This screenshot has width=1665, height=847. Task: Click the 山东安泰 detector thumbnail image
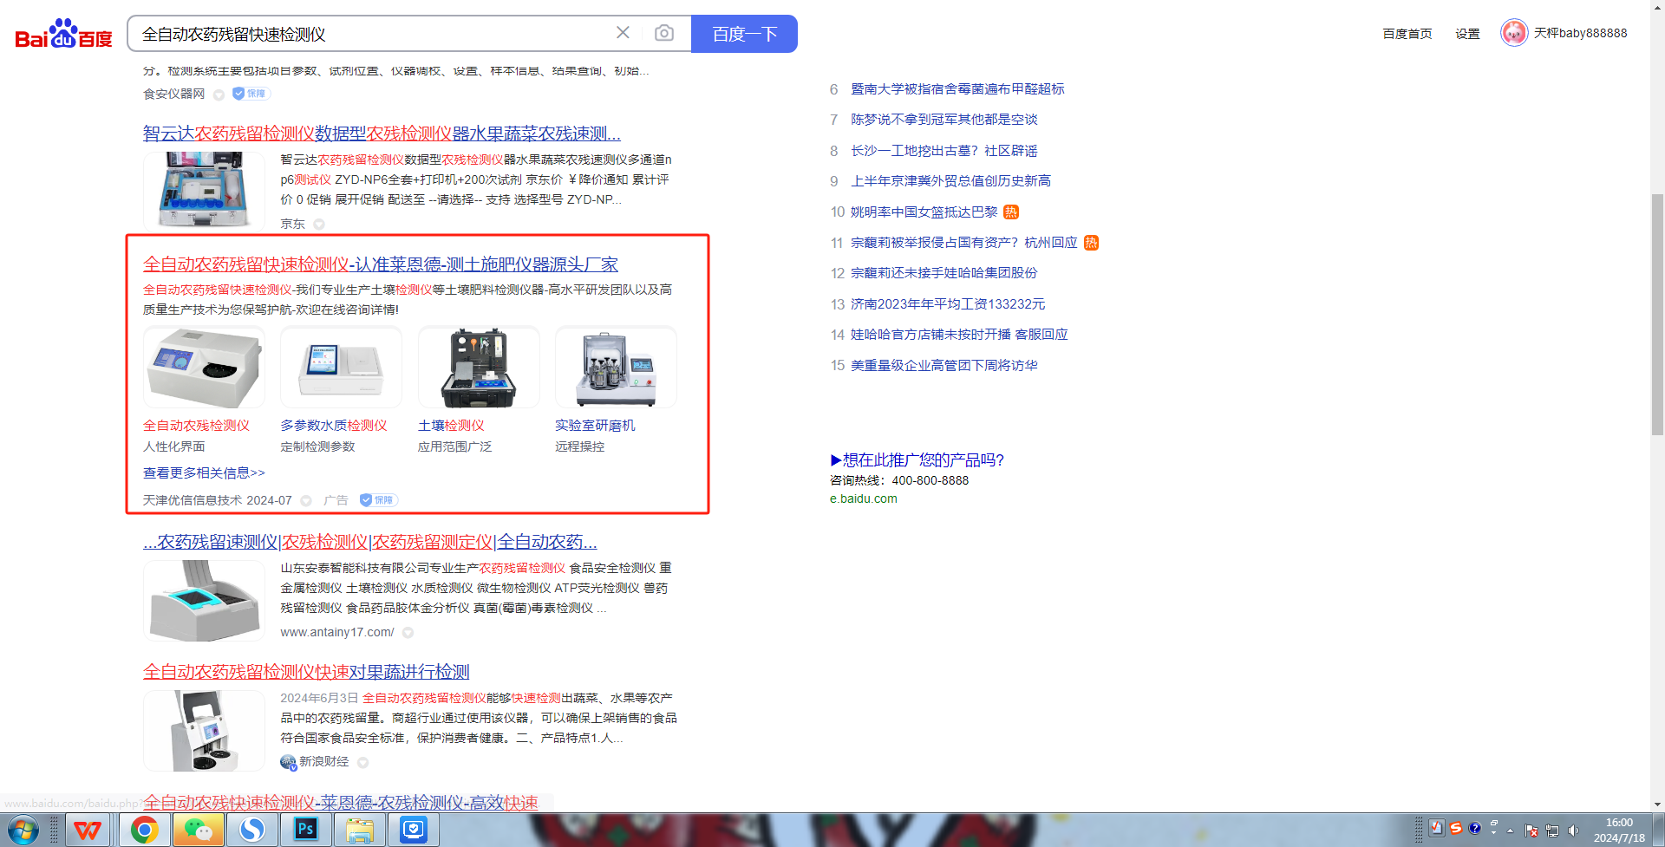(204, 601)
